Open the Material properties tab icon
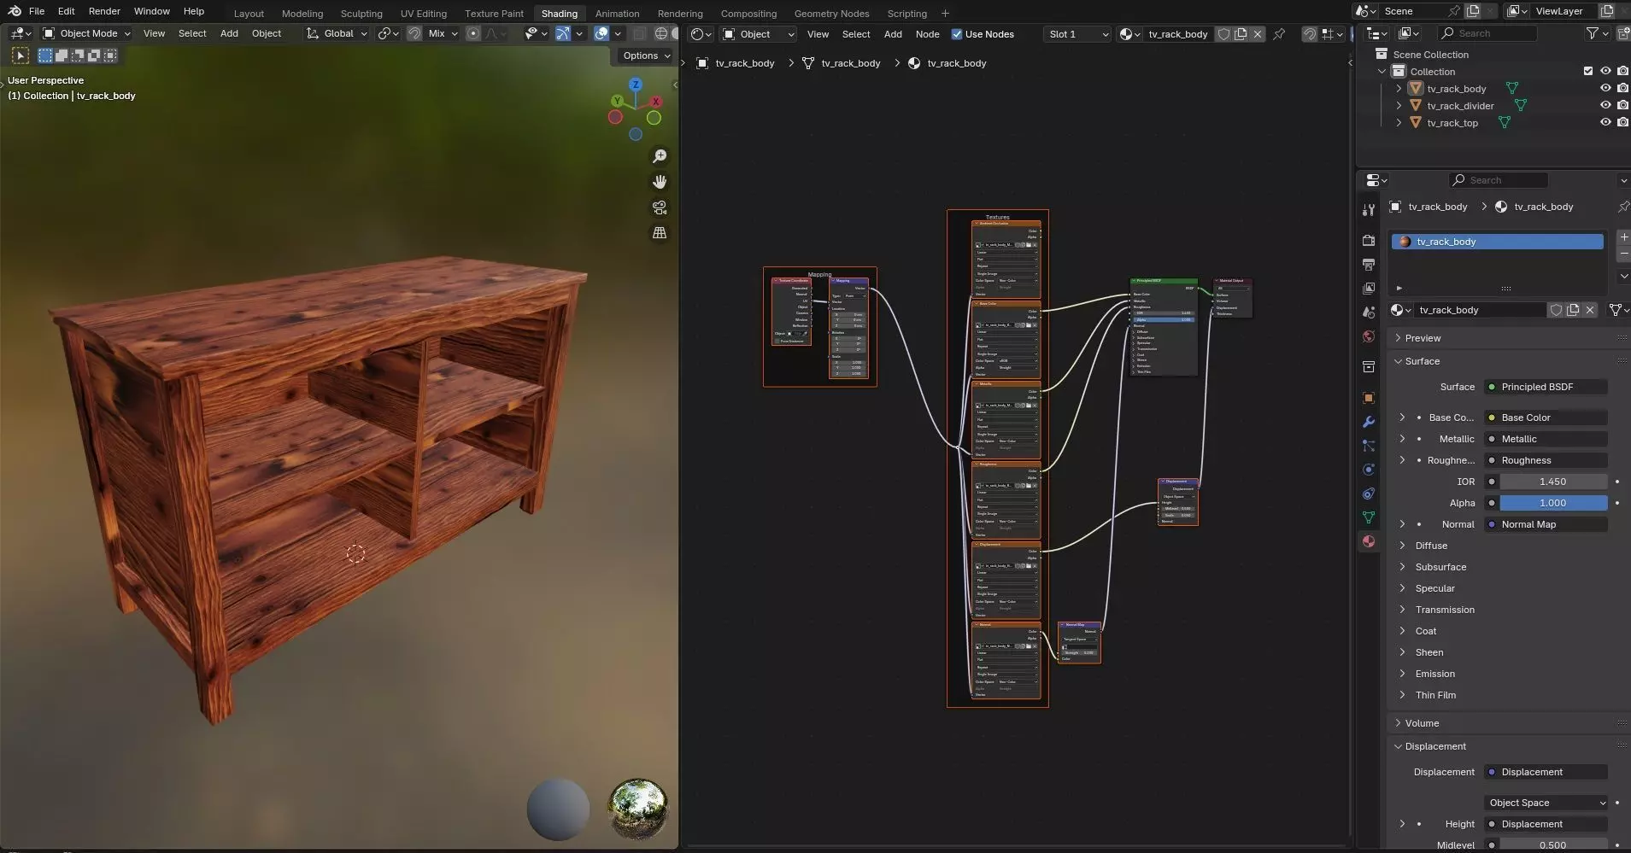Image resolution: width=1631 pixels, height=853 pixels. click(x=1369, y=541)
